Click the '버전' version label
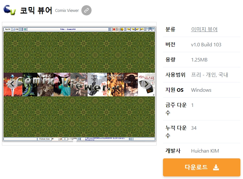This screenshot has height=179, width=243. pos(170,44)
